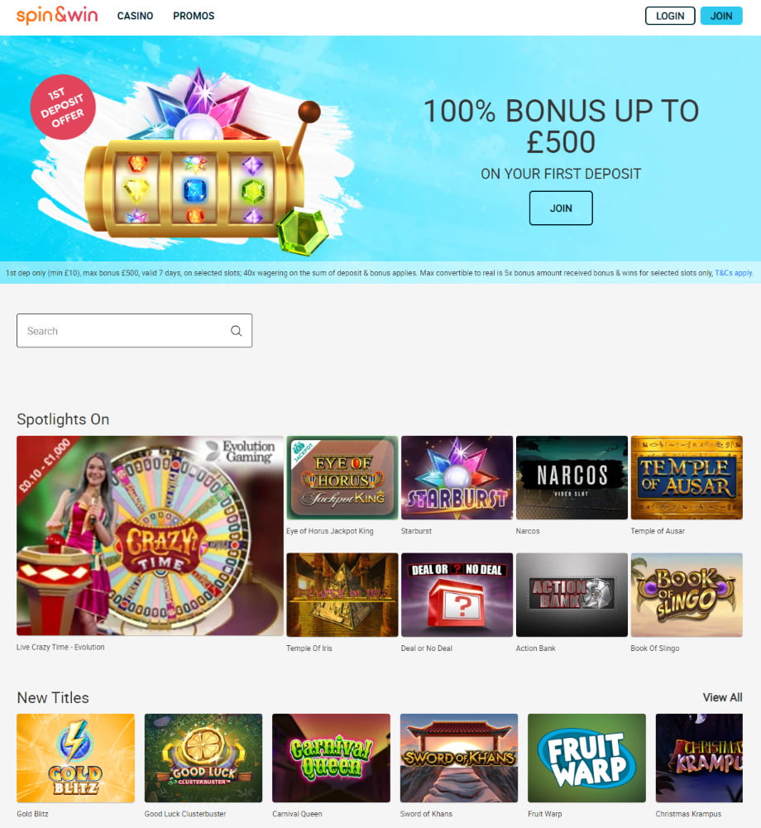Click View All beside New Titles
The height and width of the screenshot is (828, 761).
click(722, 697)
